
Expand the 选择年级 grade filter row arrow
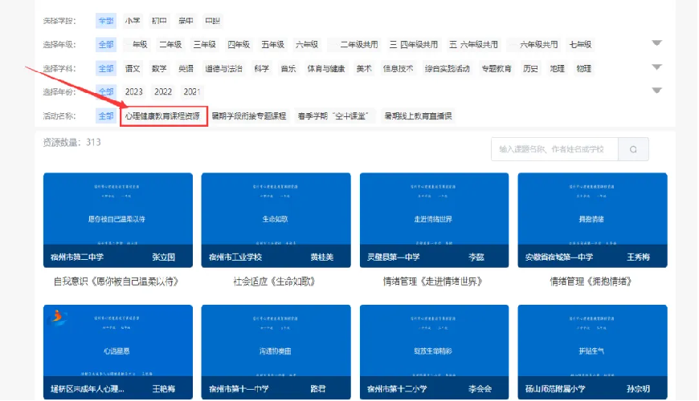click(x=656, y=43)
